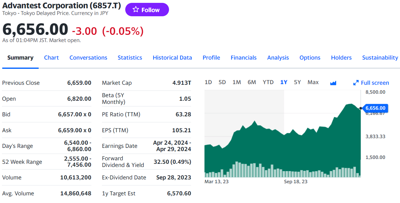Click the 6,656.00 price marker on chart
This screenshot has width=400, height=203.
(375, 108)
